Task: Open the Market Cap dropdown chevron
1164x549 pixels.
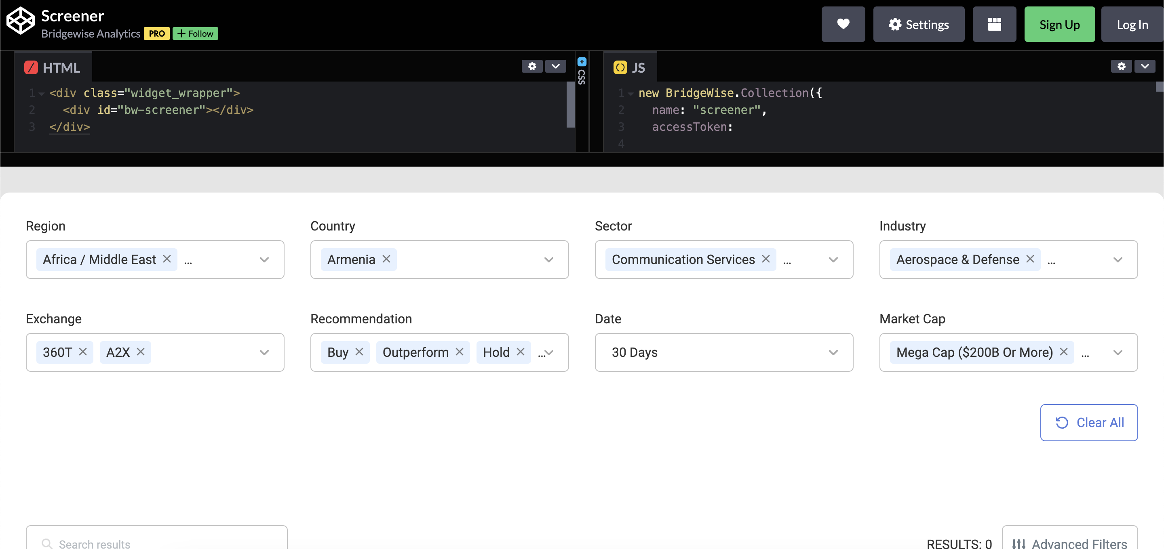Action: (x=1118, y=352)
